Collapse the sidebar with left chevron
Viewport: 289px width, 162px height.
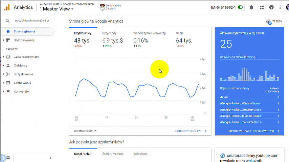point(50,158)
